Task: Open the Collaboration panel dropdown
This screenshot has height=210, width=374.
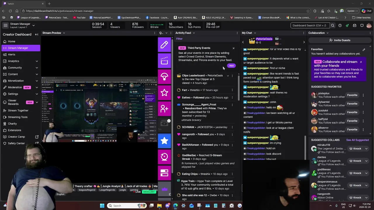Action: [x=328, y=33]
